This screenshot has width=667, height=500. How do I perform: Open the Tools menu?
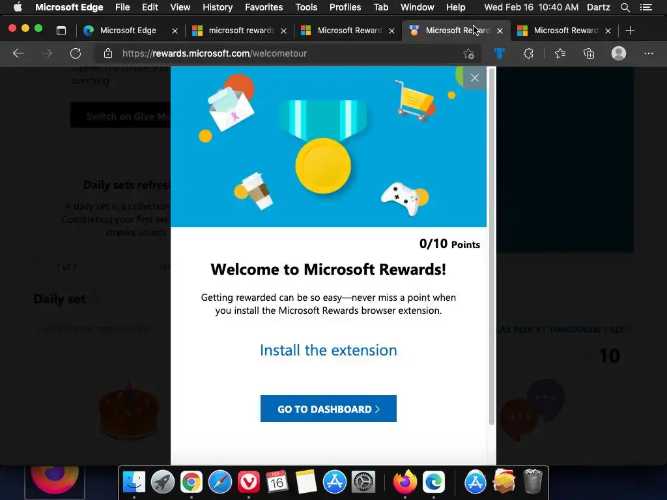click(x=306, y=7)
